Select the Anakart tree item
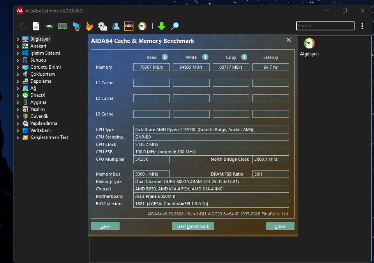Screen dimensions: 374x263 39,46
